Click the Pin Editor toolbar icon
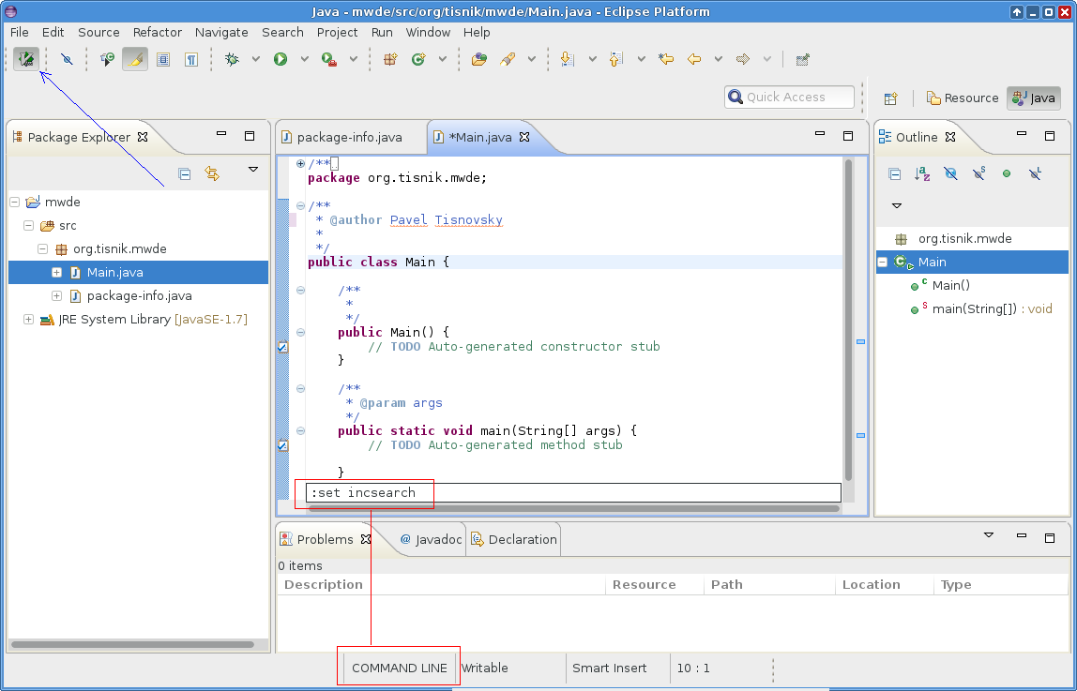Image resolution: width=1077 pixels, height=691 pixels. pos(802,60)
